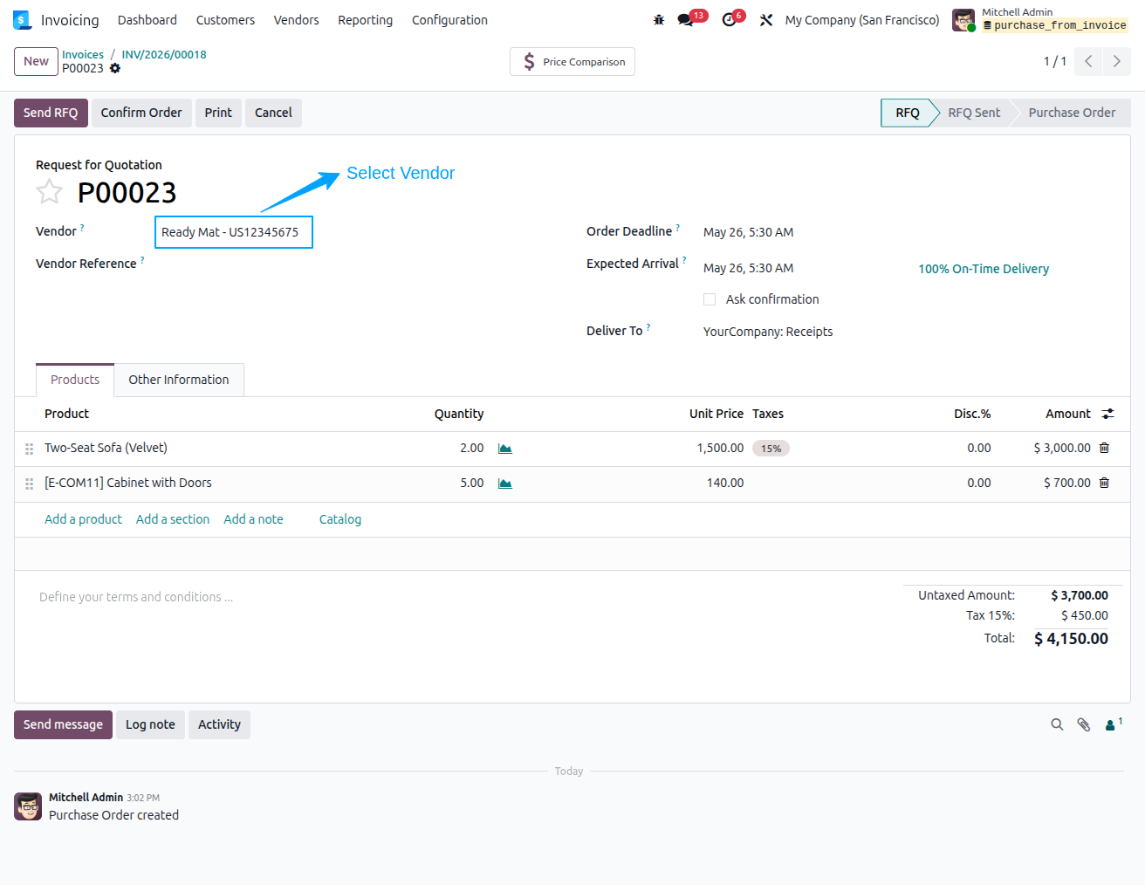
Task: Click the Cancel button
Action: point(273,113)
